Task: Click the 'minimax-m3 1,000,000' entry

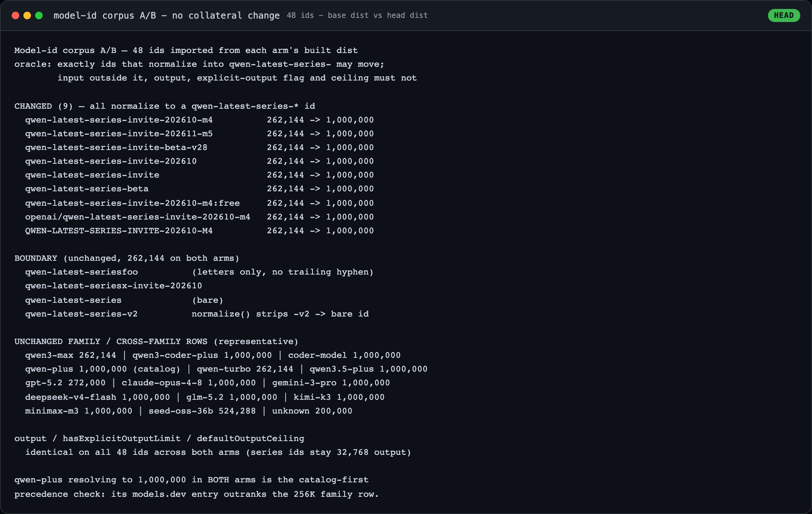Action: 78,411
